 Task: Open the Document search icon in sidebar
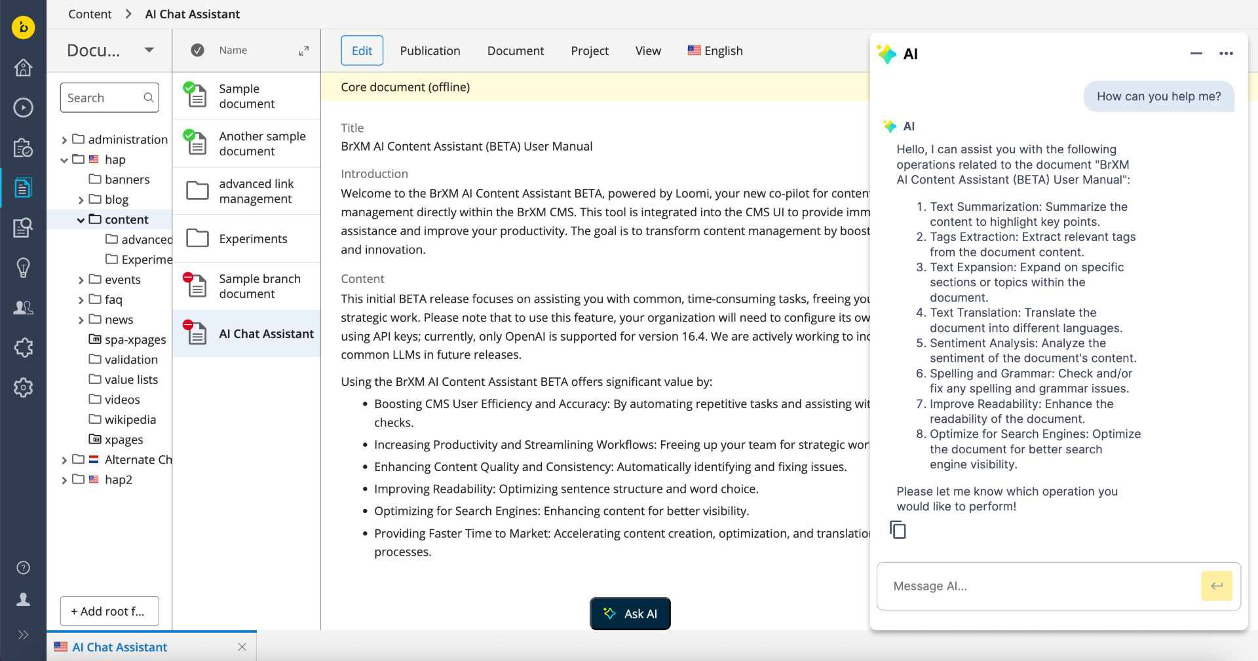(24, 227)
